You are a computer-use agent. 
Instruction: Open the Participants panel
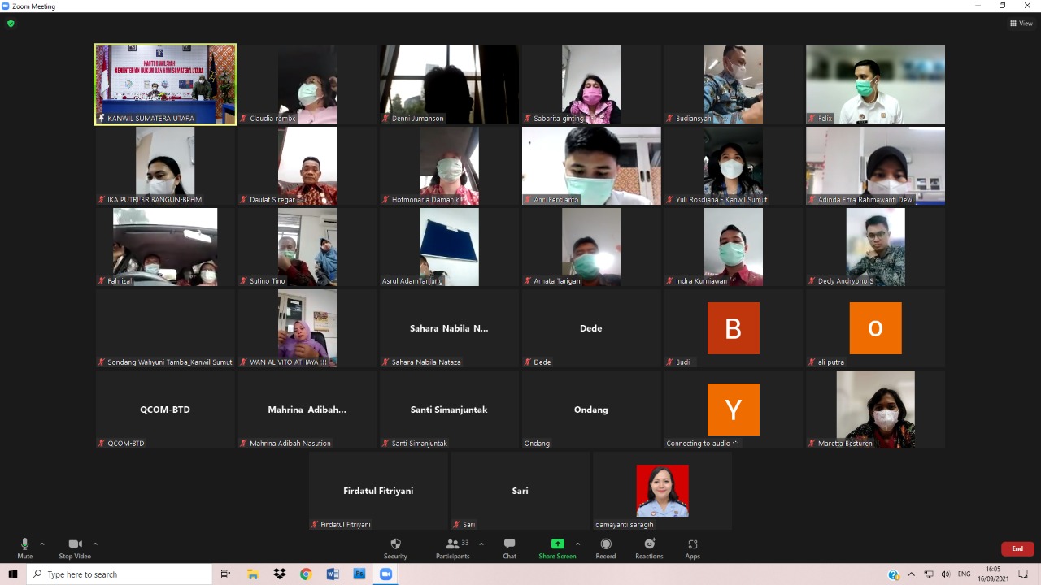pyautogui.click(x=452, y=548)
